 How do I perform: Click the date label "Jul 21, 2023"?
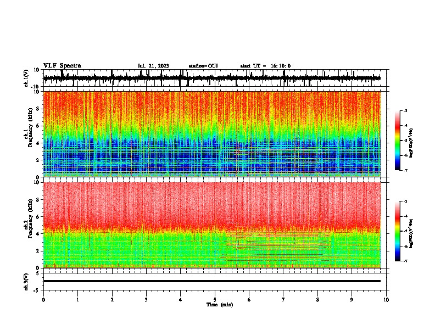[x=153, y=66]
